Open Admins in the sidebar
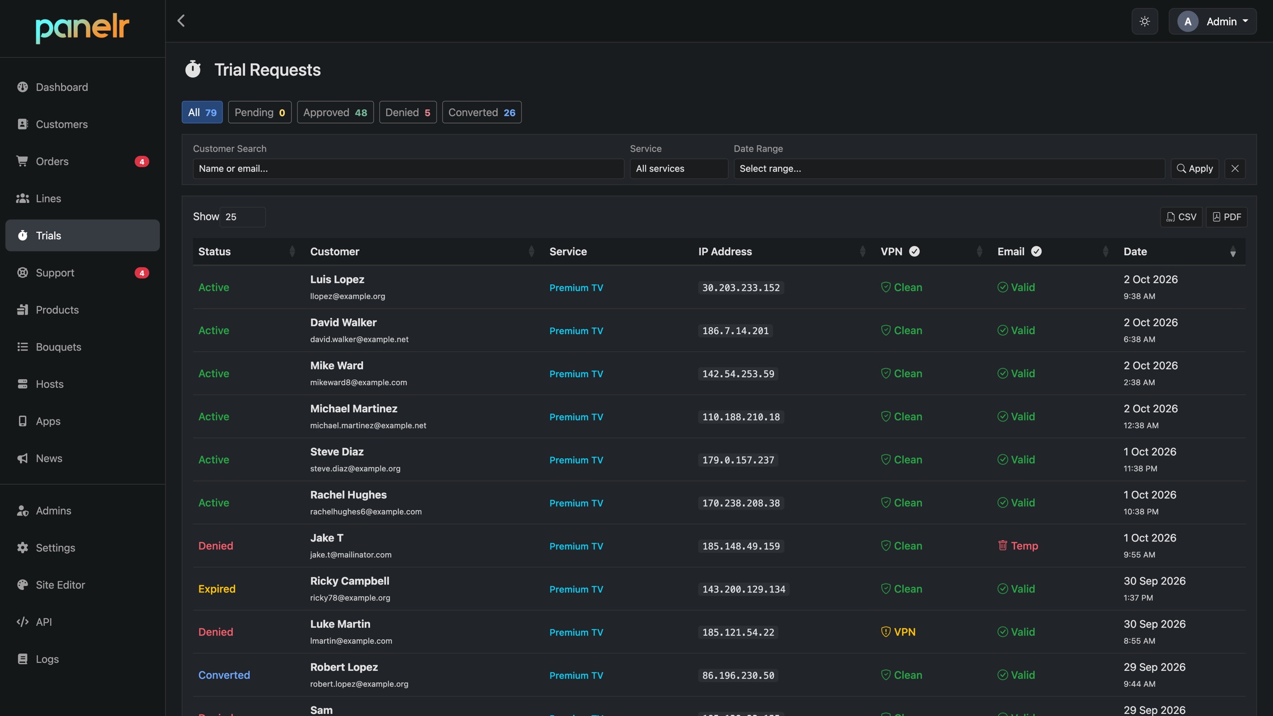The width and height of the screenshot is (1273, 716). pos(82,511)
